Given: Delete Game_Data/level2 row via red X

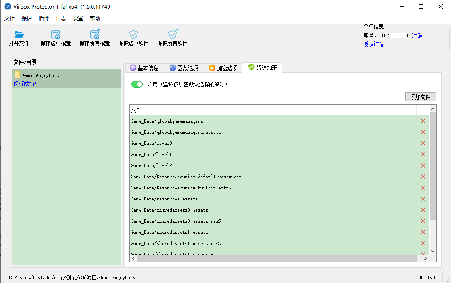Looking at the screenshot, I should [x=423, y=165].
